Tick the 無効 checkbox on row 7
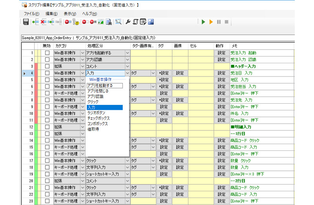Screen dimensions: 314x205 (47, 93)
